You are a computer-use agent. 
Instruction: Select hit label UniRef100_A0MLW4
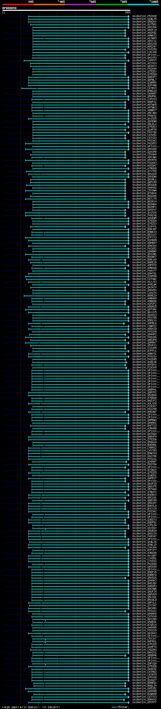click(x=144, y=285)
